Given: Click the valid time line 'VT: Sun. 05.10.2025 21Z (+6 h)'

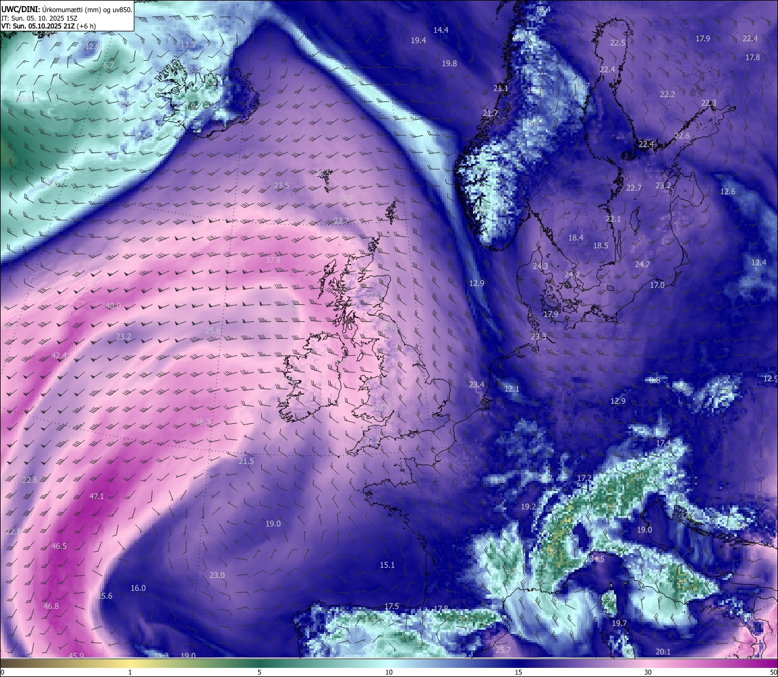Looking at the screenshot, I should [x=49, y=26].
